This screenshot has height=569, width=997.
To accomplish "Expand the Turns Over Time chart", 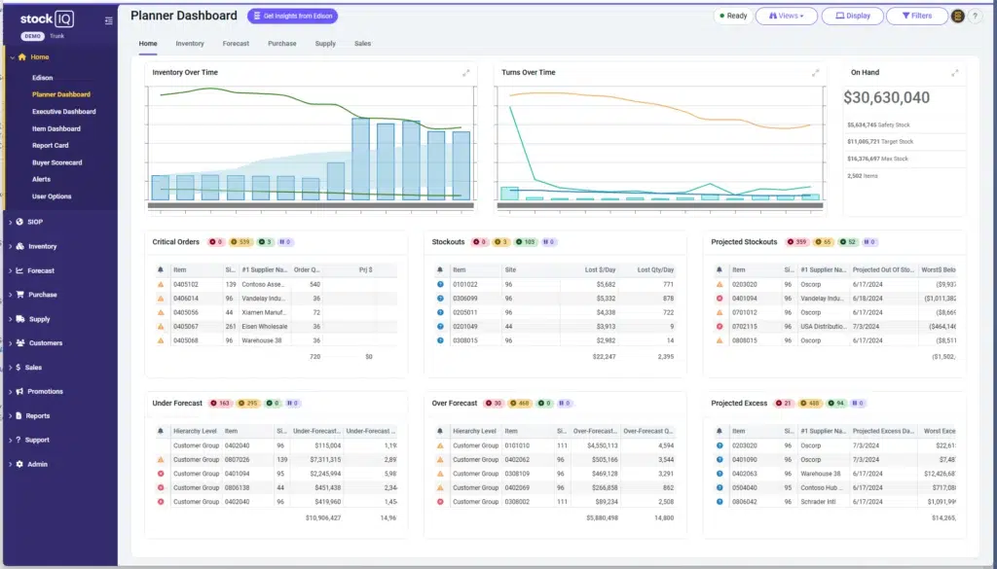I will tap(815, 73).
